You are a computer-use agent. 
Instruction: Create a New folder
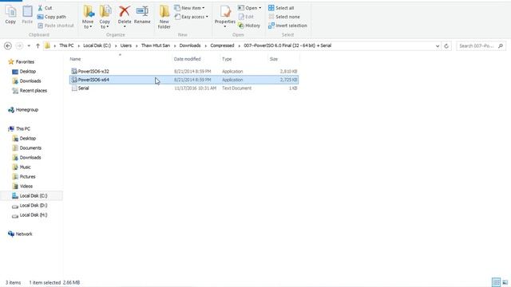[x=164, y=17]
